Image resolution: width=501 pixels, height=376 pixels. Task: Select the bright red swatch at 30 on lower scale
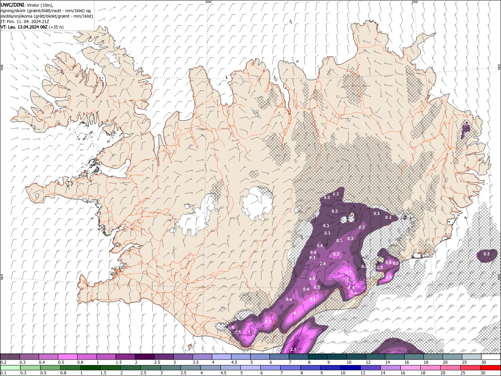pos(491,368)
